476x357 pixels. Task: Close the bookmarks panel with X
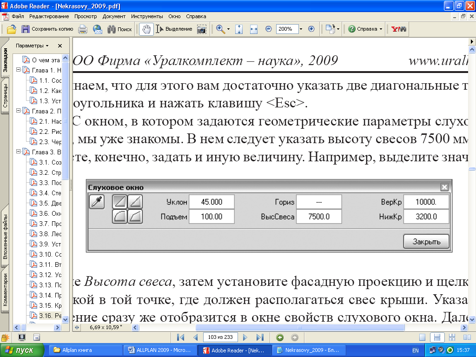[x=60, y=46]
